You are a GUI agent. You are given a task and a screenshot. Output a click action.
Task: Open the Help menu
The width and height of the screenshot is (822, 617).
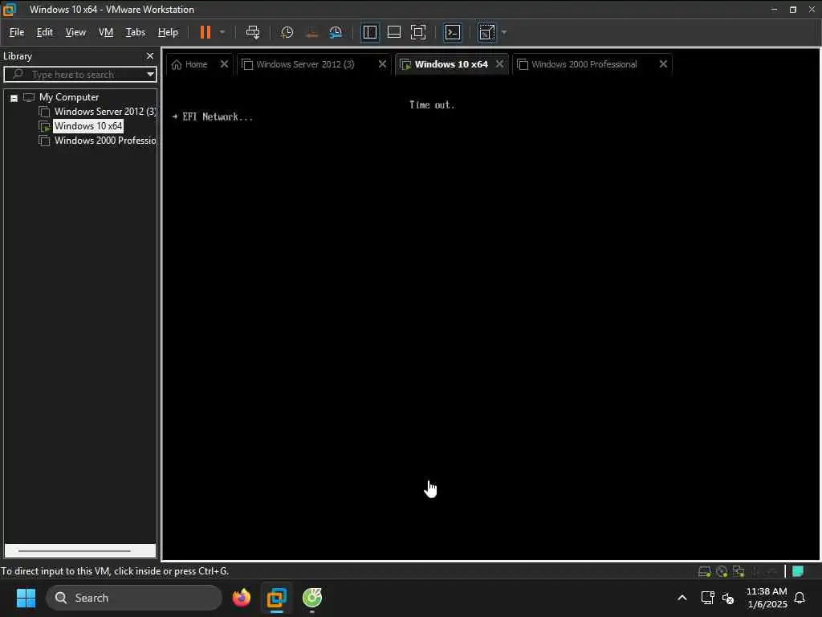pos(168,32)
